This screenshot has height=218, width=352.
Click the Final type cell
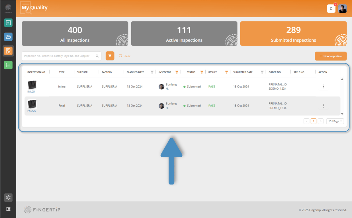click(62, 106)
